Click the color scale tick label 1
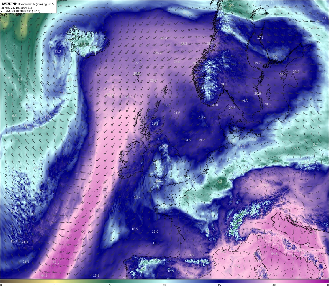The height and width of the screenshot is (287, 329). [x=55, y=285]
